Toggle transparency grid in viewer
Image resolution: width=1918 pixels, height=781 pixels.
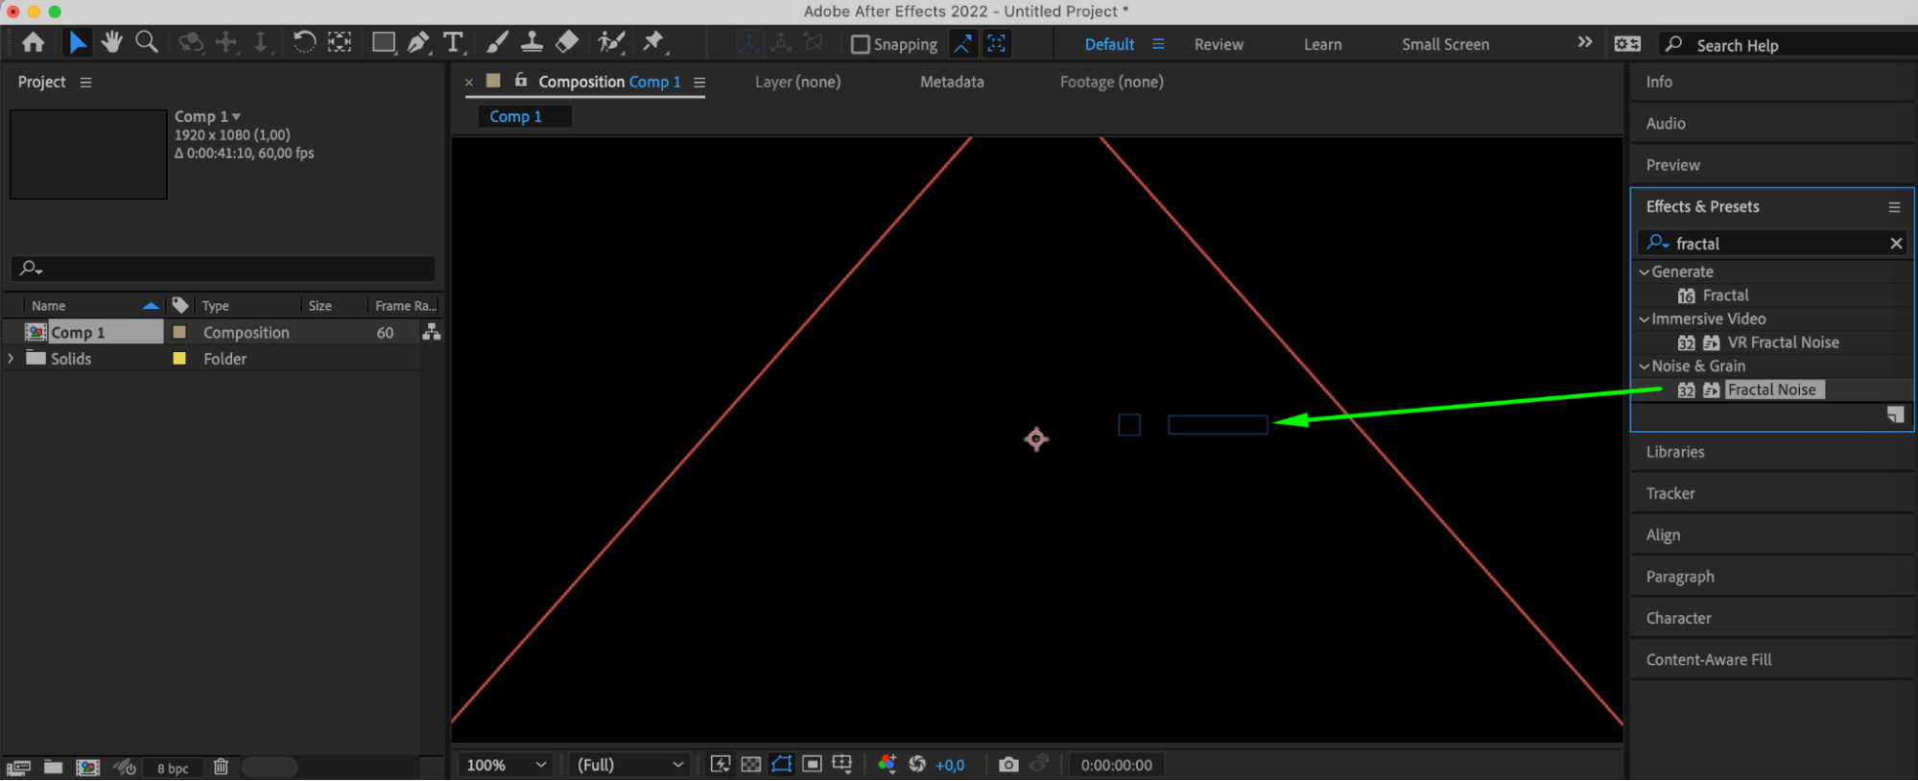751,764
